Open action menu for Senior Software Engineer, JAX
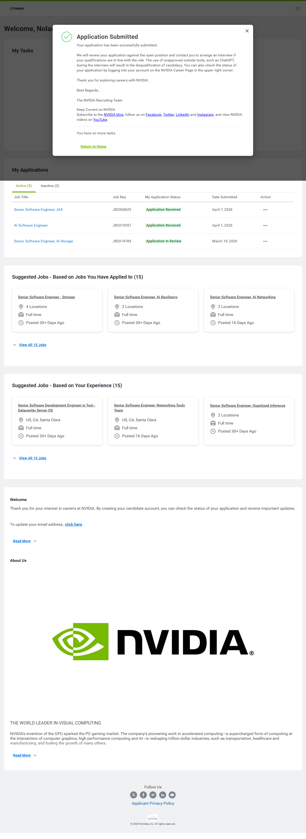Image resolution: width=306 pixels, height=839 pixels. click(x=265, y=210)
